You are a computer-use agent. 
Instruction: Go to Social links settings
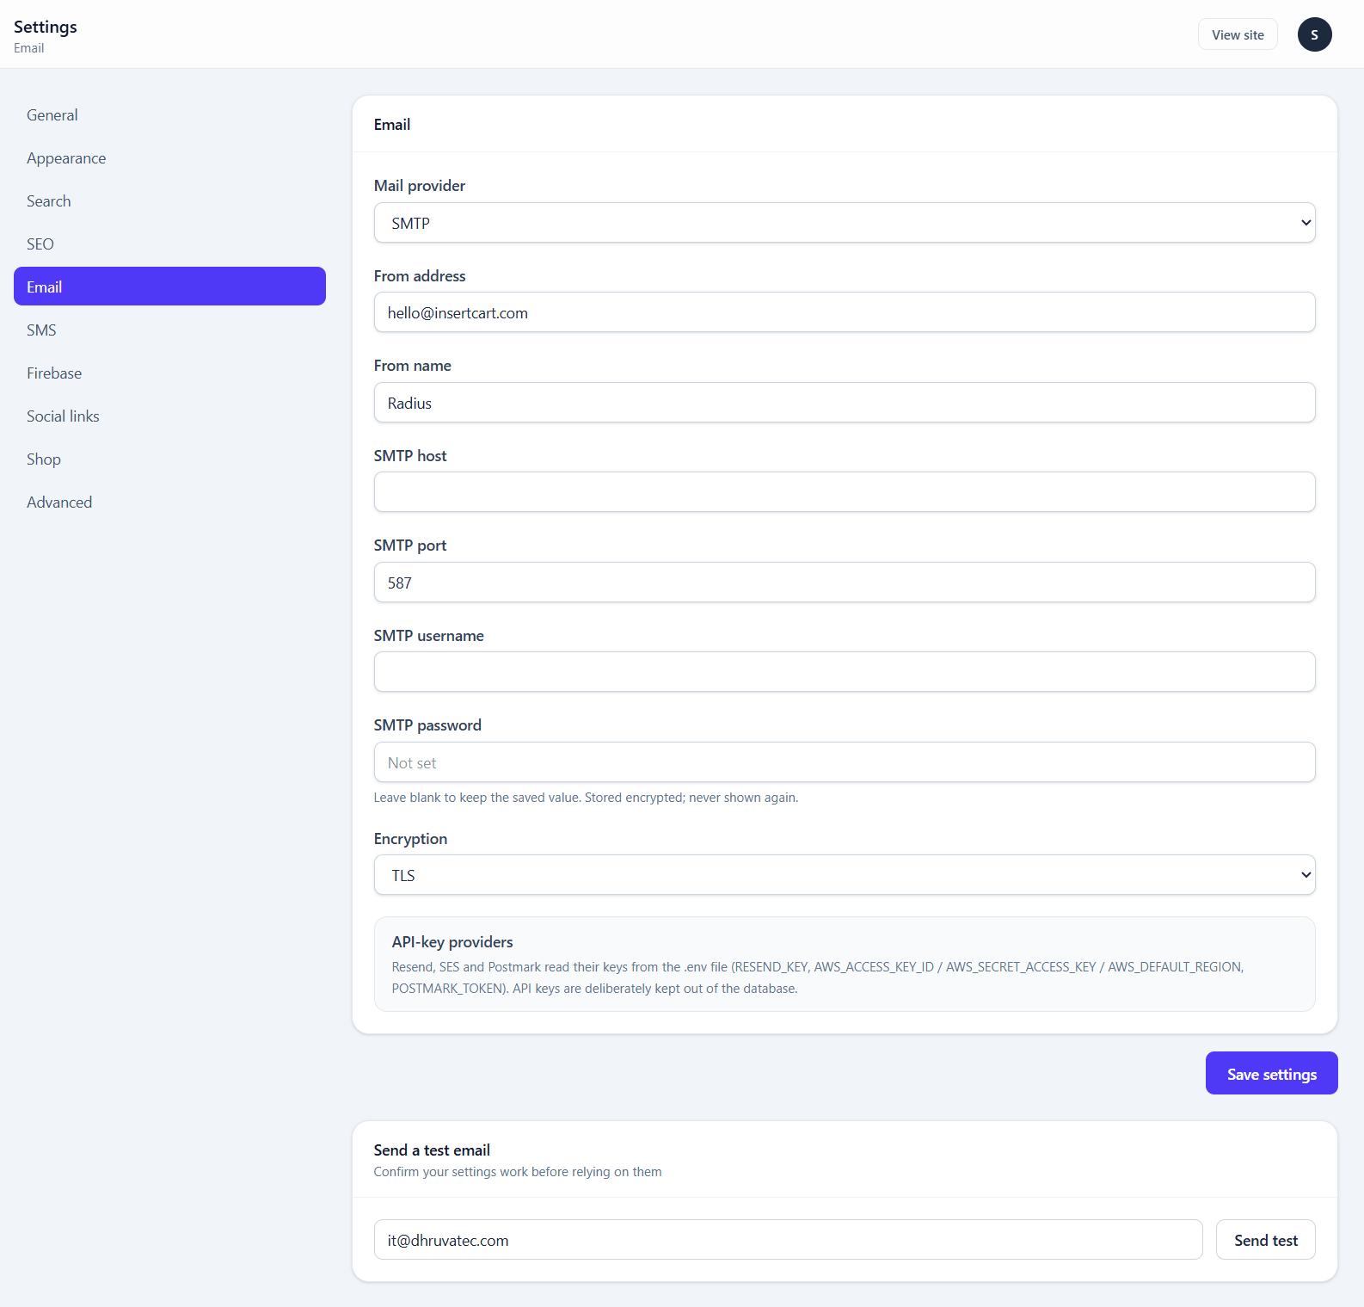click(169, 416)
